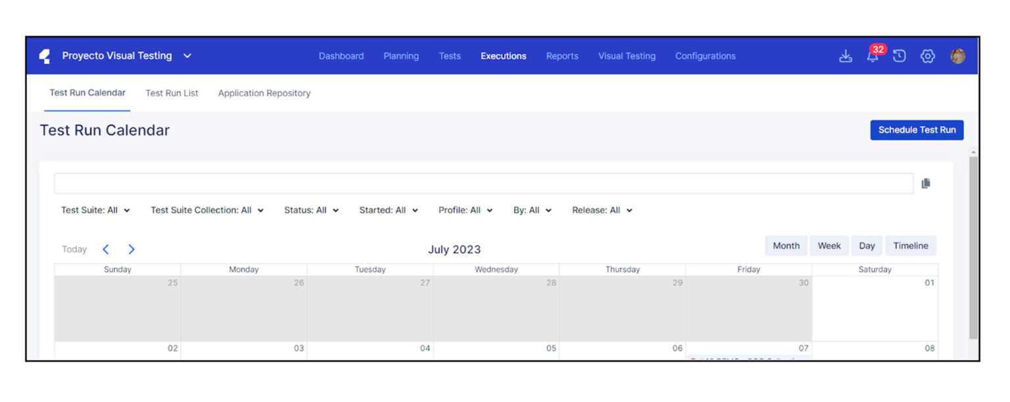Switch to the Test Run List tab
Image resolution: width=1010 pixels, height=402 pixels.
click(x=172, y=93)
